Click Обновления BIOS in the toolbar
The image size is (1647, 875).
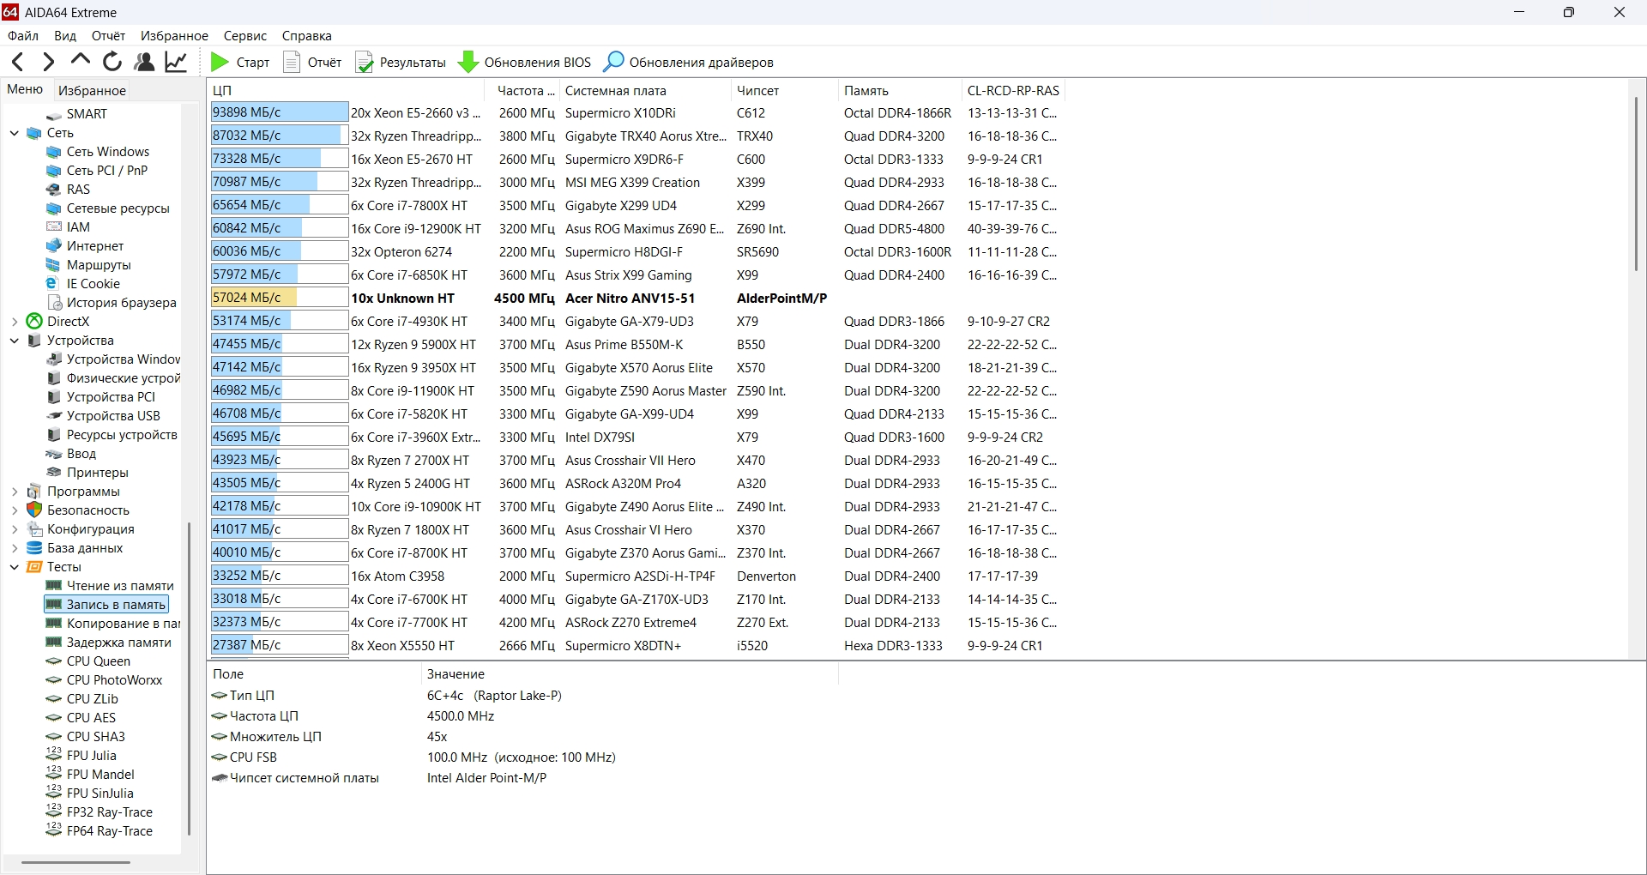point(525,62)
